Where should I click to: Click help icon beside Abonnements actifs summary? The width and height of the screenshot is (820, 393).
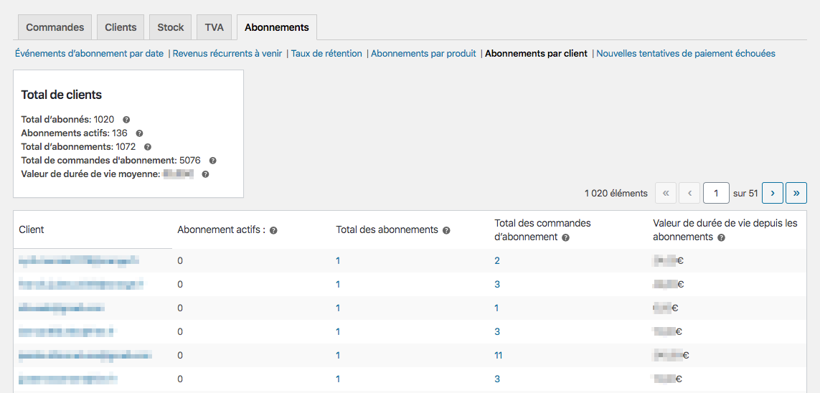click(x=139, y=133)
